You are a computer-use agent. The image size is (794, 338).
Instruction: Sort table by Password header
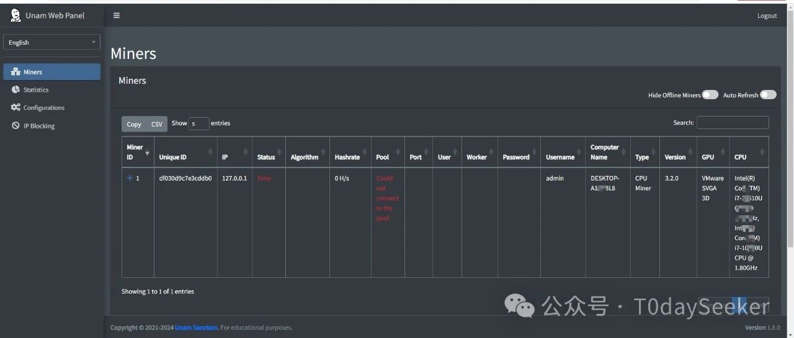point(519,153)
